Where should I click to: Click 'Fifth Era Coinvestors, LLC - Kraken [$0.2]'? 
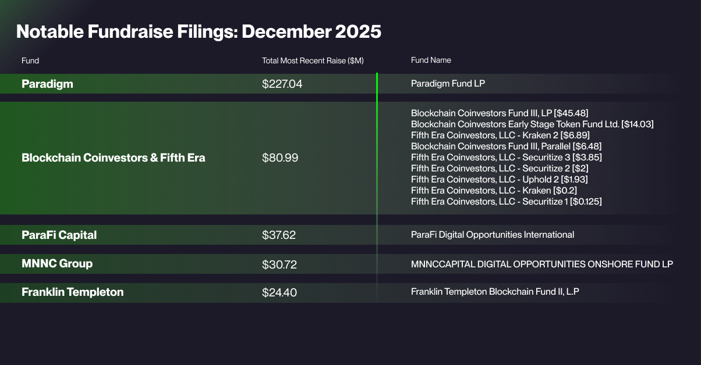coord(494,190)
